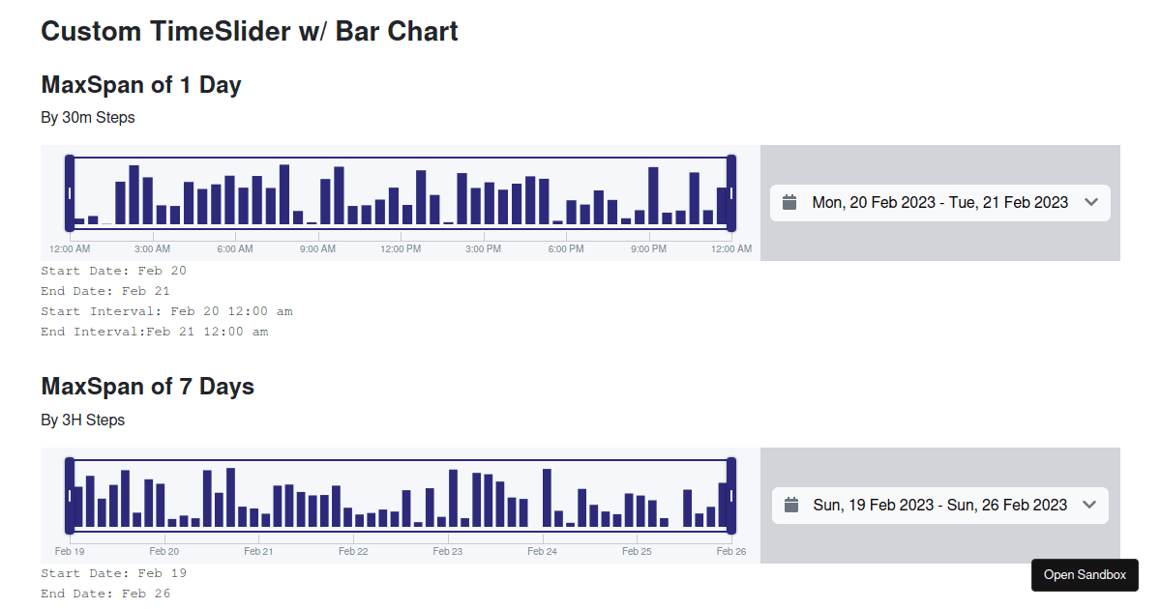The height and width of the screenshot is (609, 1161).
Task: Grab left handle of the 7 Days slider
Action: coord(70,496)
